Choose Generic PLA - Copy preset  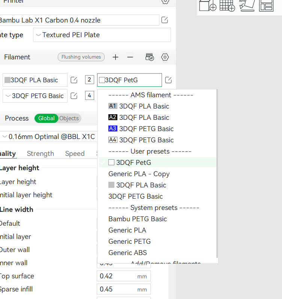pyautogui.click(x=157, y=174)
